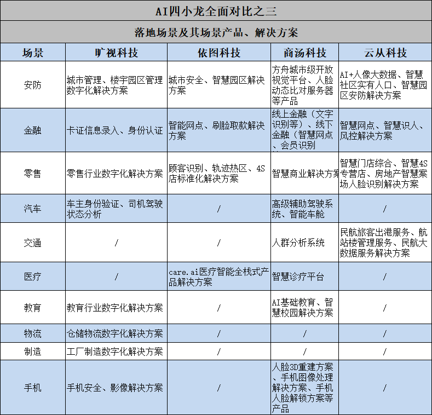Screen dimensions: 432x415
Task: Click cell starting with 线上金融（文字识别等）
Action: tap(305, 130)
